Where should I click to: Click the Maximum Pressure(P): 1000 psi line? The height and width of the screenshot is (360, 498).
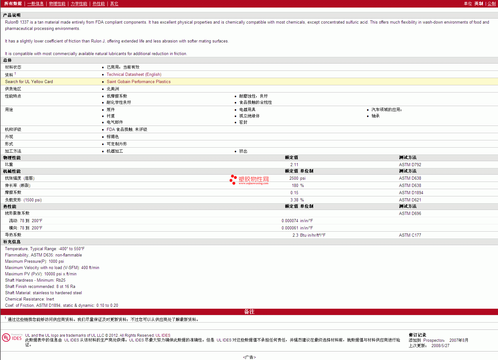34,262
